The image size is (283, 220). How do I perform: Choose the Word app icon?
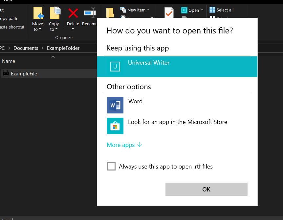click(x=115, y=105)
